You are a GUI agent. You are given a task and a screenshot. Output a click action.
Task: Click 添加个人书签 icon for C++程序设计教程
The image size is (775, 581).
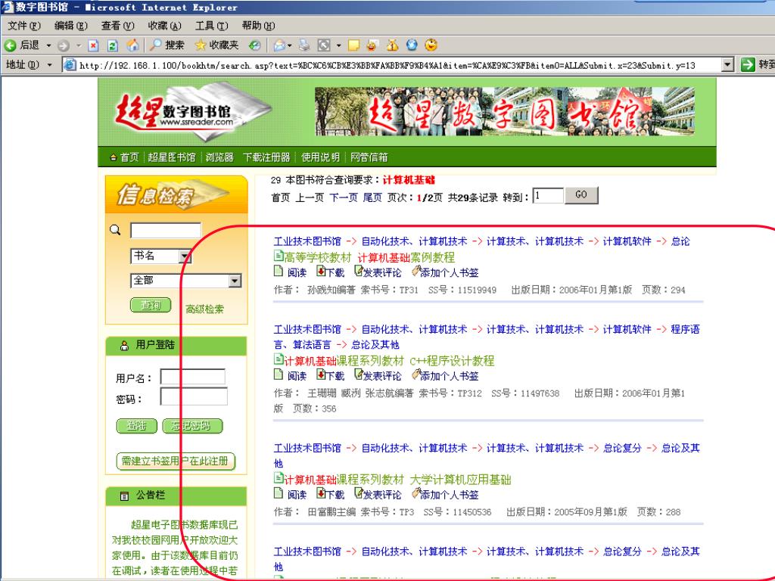416,375
